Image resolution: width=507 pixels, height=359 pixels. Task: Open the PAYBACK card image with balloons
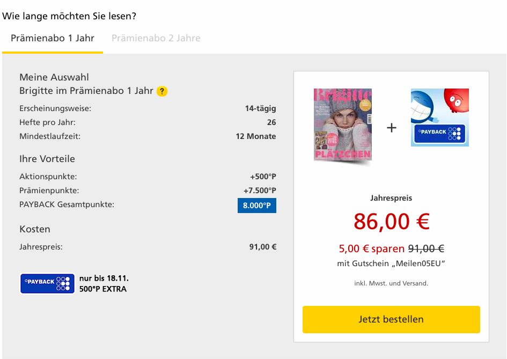point(440,118)
